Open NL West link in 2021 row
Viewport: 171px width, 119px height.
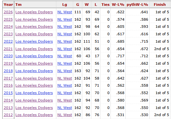[65, 49]
